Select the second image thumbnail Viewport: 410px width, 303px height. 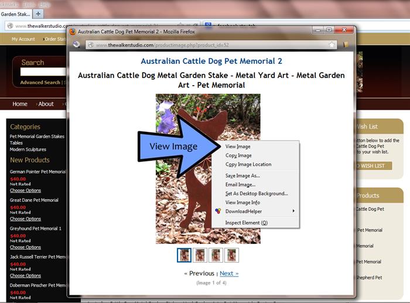200,255
